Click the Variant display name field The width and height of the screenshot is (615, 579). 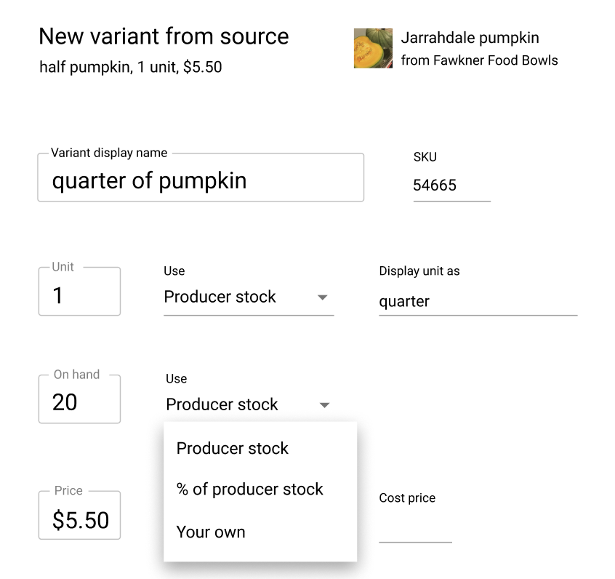pos(200,180)
